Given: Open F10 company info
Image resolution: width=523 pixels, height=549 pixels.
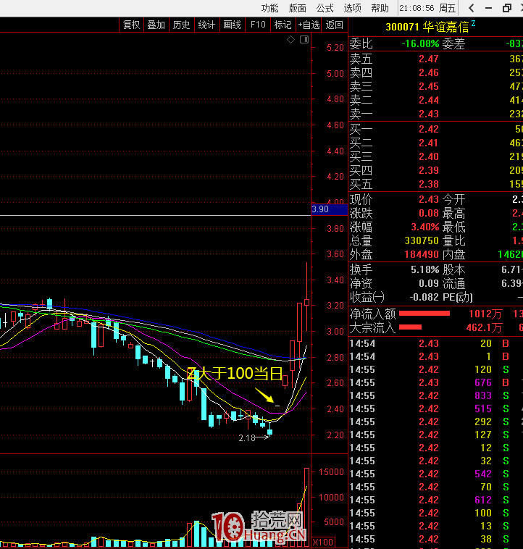Looking at the screenshot, I should [258, 25].
